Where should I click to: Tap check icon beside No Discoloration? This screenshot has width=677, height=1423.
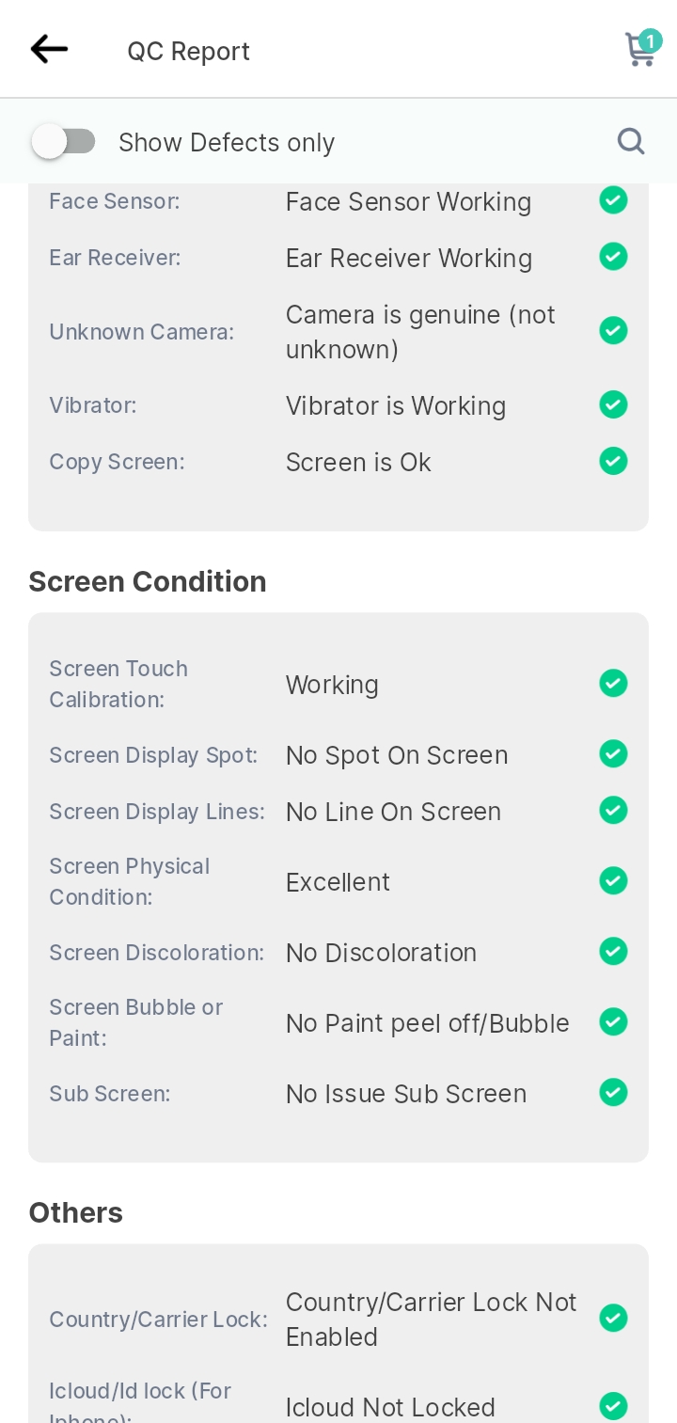pyautogui.click(x=613, y=952)
